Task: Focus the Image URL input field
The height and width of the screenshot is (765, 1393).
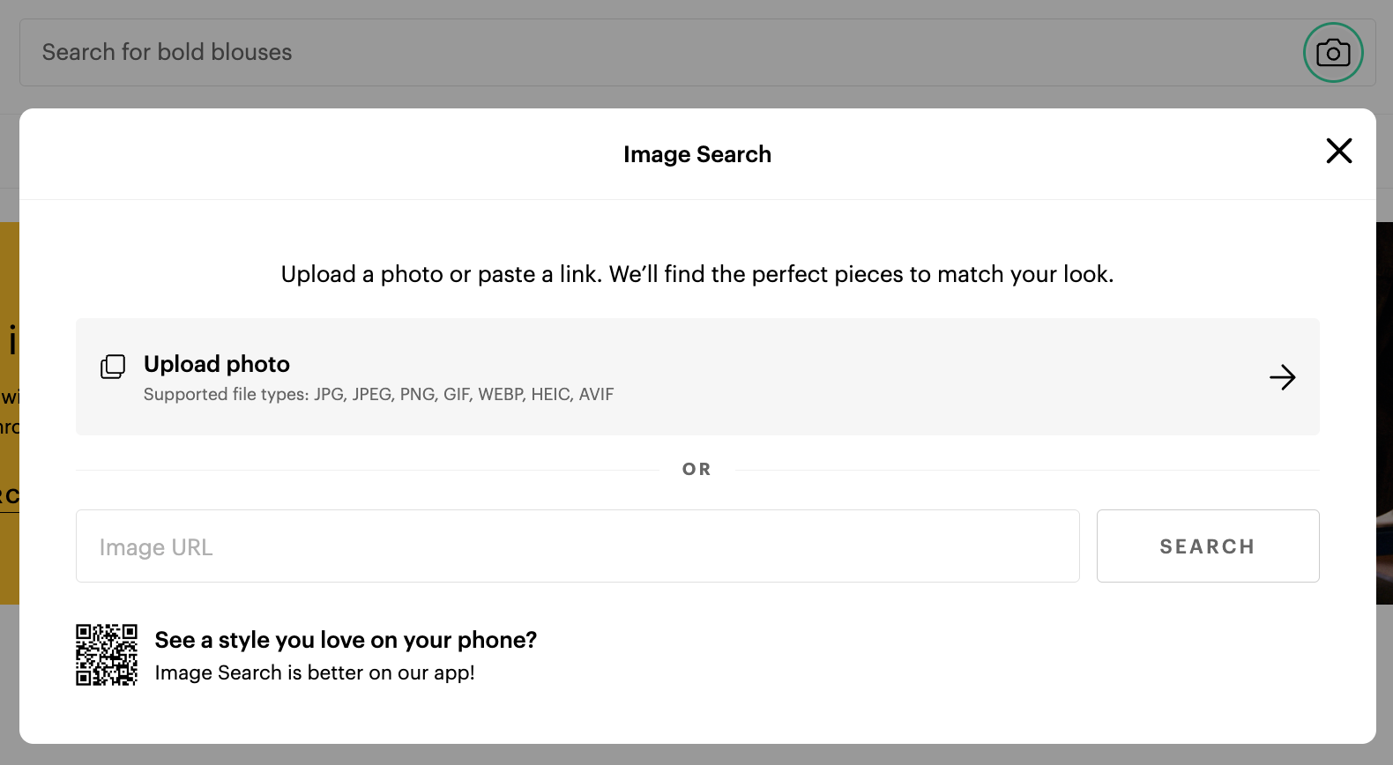Action: pyautogui.click(x=577, y=546)
